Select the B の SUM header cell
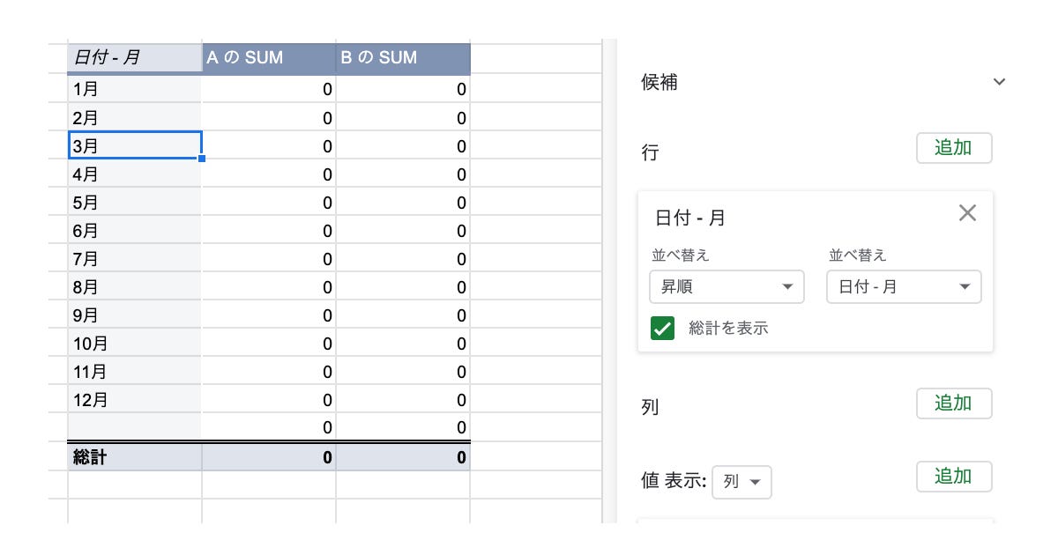The image size is (1058, 555). coord(403,59)
